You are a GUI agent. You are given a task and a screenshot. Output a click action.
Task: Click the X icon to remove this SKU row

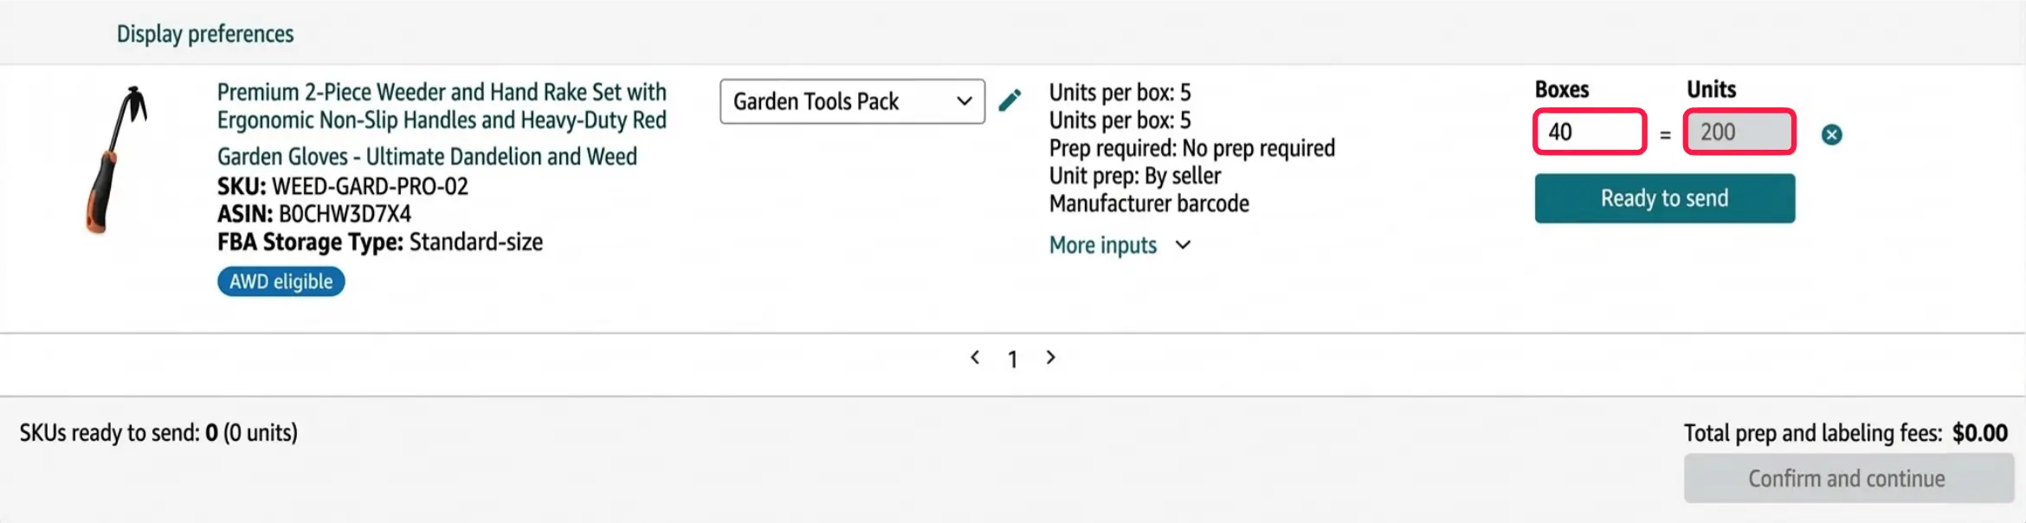pyautogui.click(x=1833, y=134)
